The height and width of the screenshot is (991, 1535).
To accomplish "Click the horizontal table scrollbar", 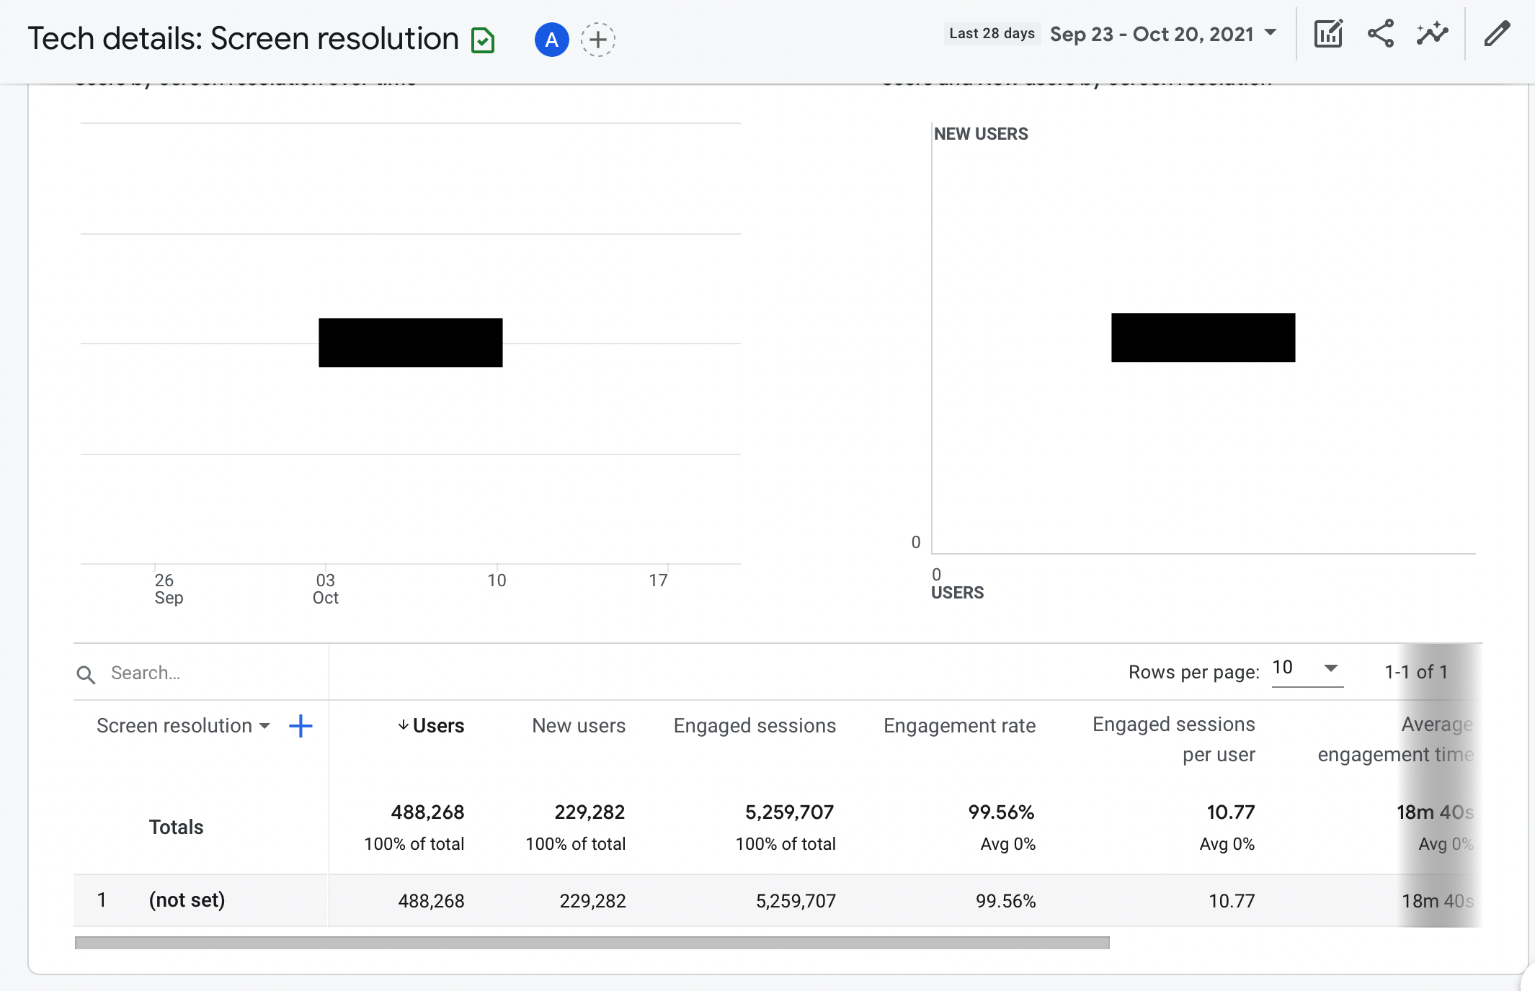I will coord(591,943).
